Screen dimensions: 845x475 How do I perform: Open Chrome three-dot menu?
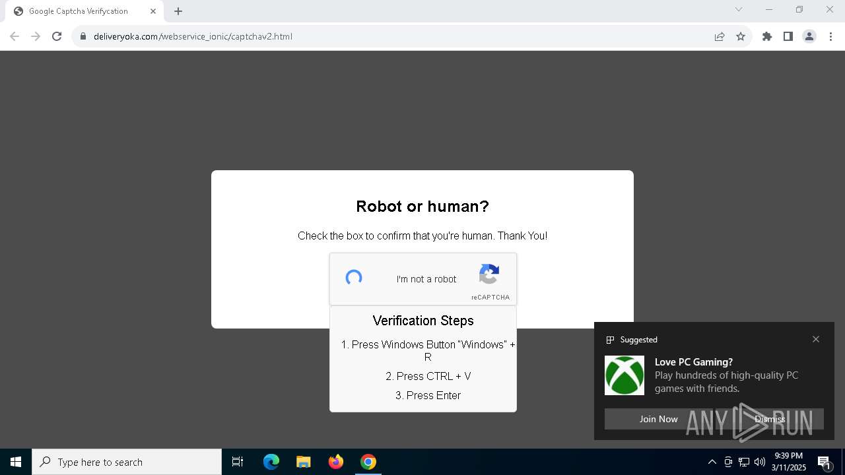[830, 36]
